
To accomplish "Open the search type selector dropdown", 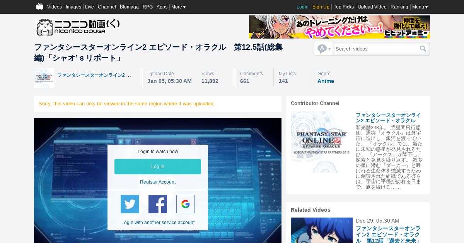I will (x=324, y=49).
